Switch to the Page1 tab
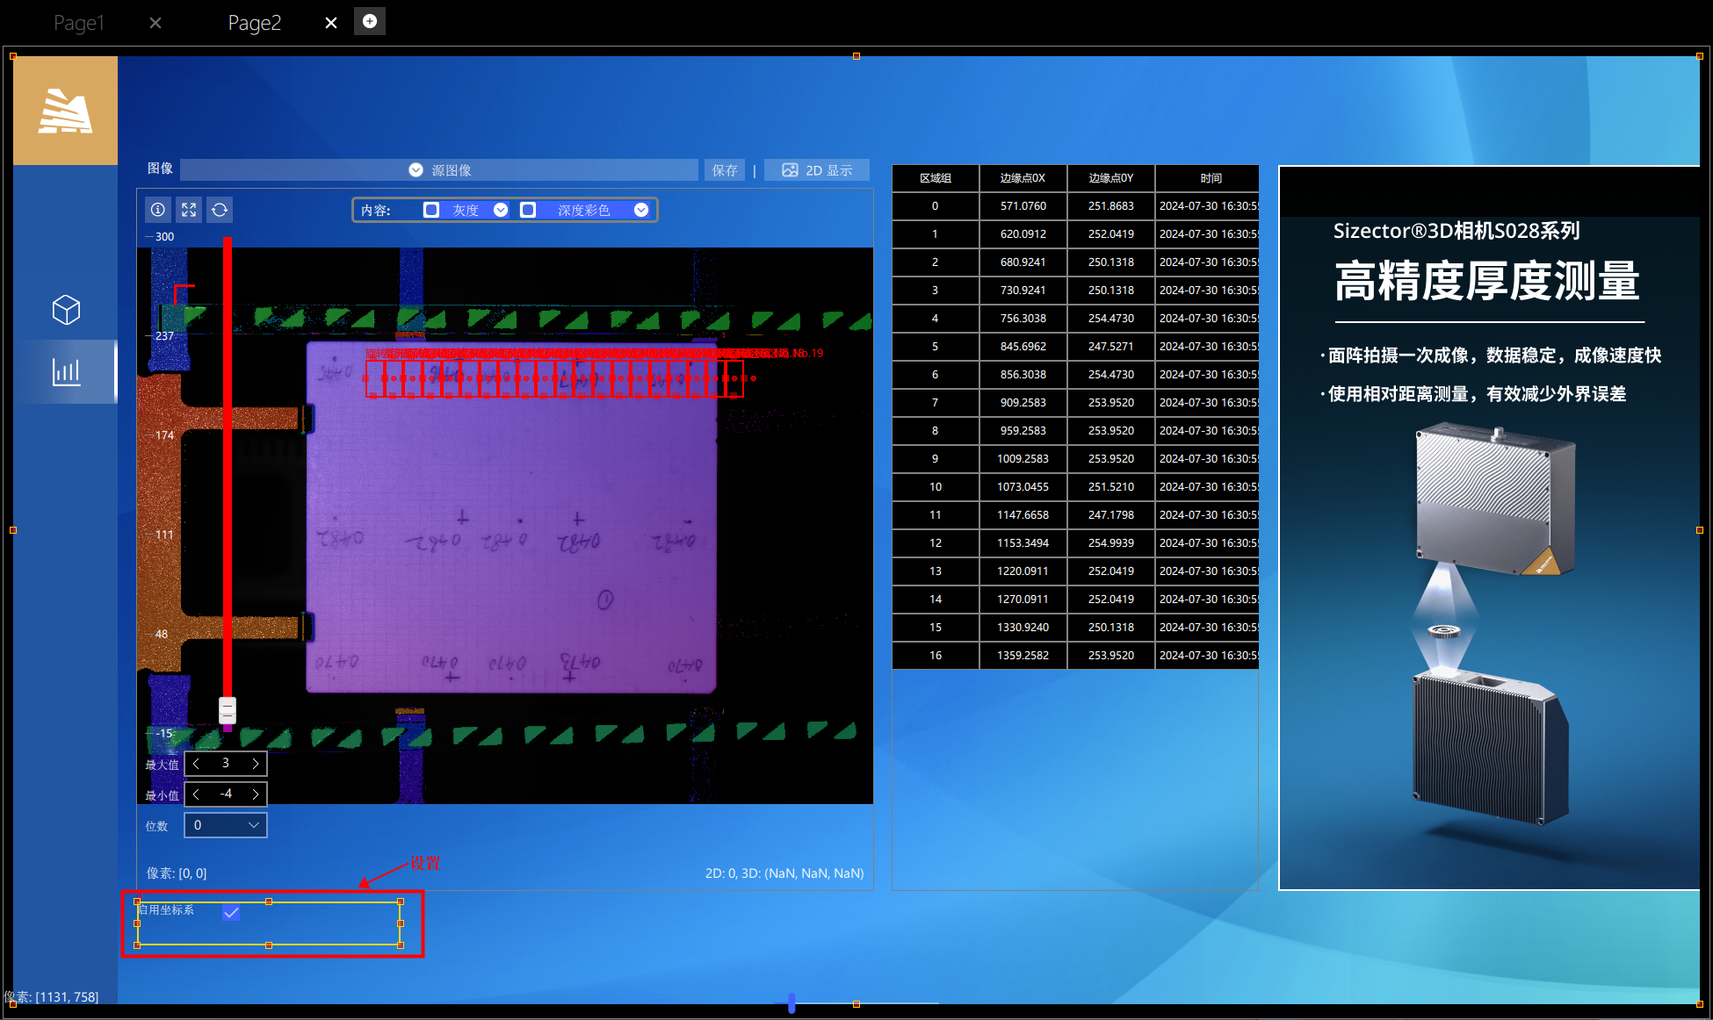 point(78,23)
